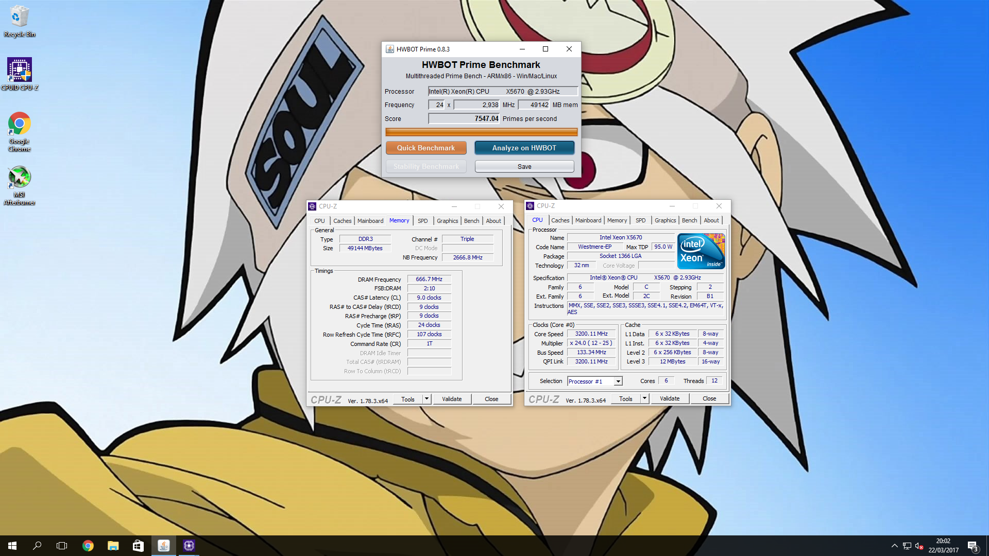Viewport: 989px width, 556px height.
Task: Show hidden system tray icons
Action: (x=894, y=546)
